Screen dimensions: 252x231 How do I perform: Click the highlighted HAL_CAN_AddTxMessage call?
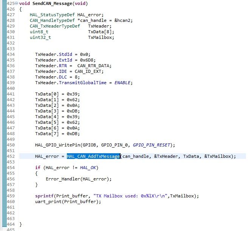[x=93, y=156]
